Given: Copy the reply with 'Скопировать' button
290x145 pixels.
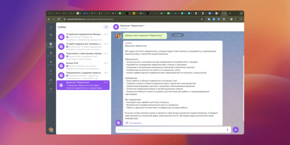Looking at the screenshot, I should tap(134, 123).
